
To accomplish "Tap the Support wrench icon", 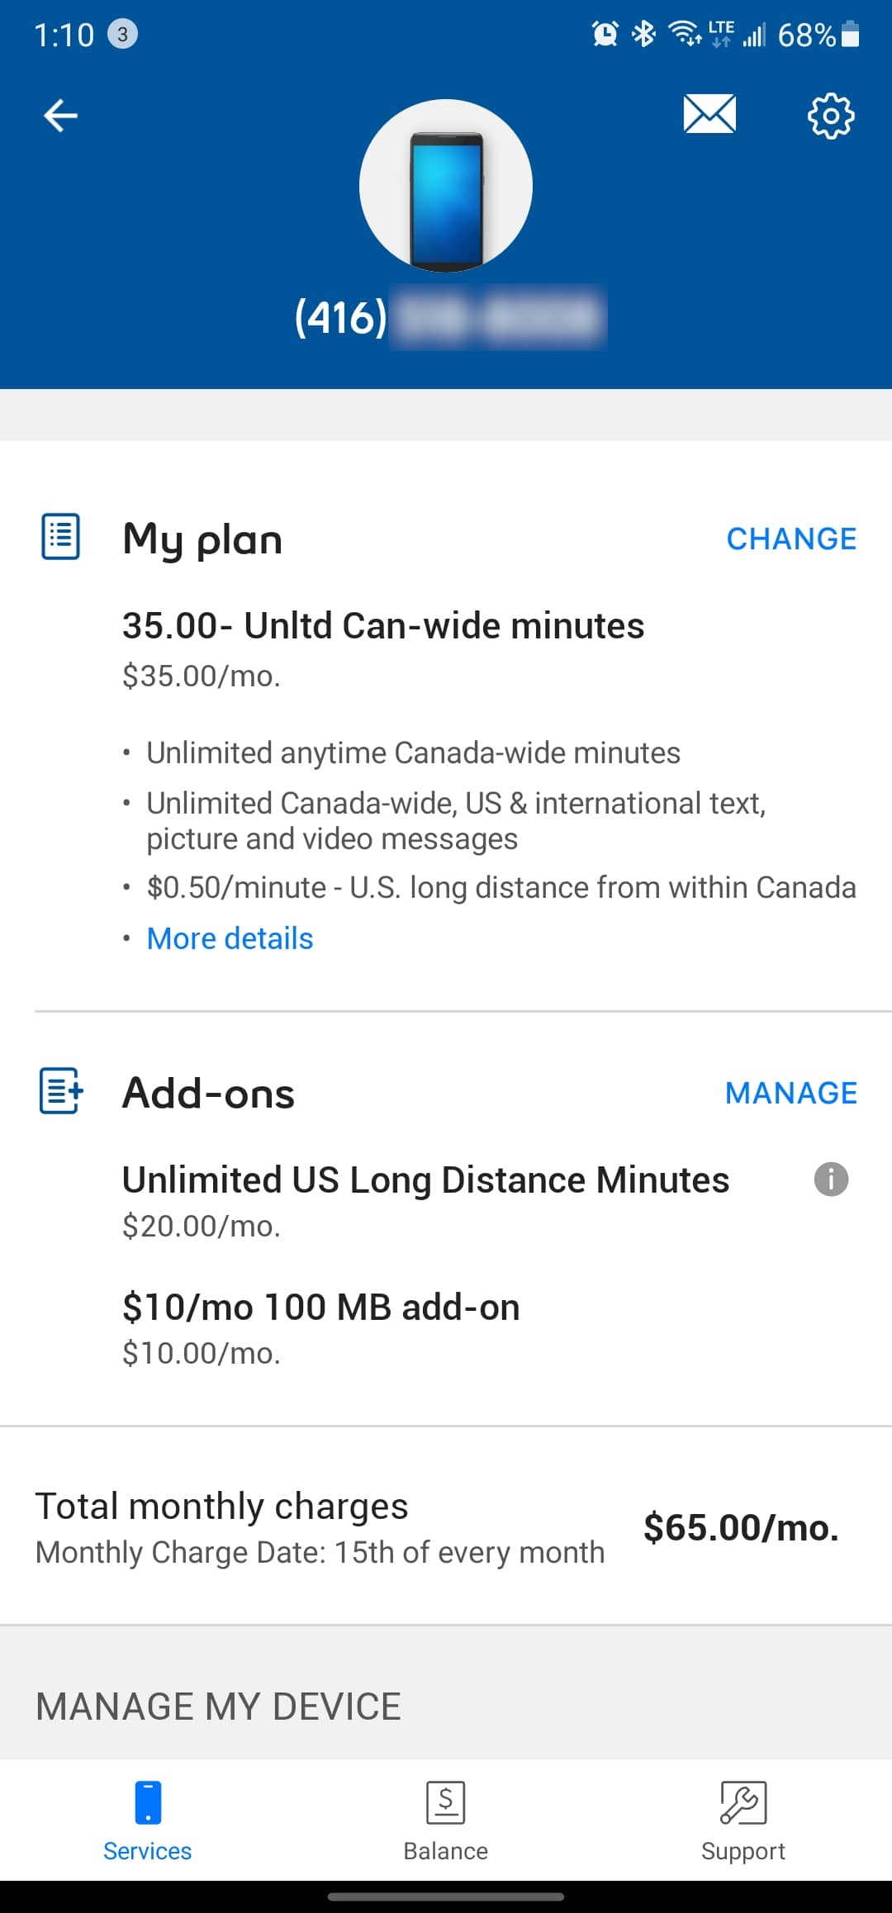I will pyautogui.click(x=743, y=1802).
